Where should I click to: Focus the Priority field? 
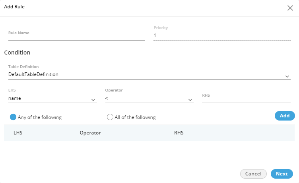222,35
